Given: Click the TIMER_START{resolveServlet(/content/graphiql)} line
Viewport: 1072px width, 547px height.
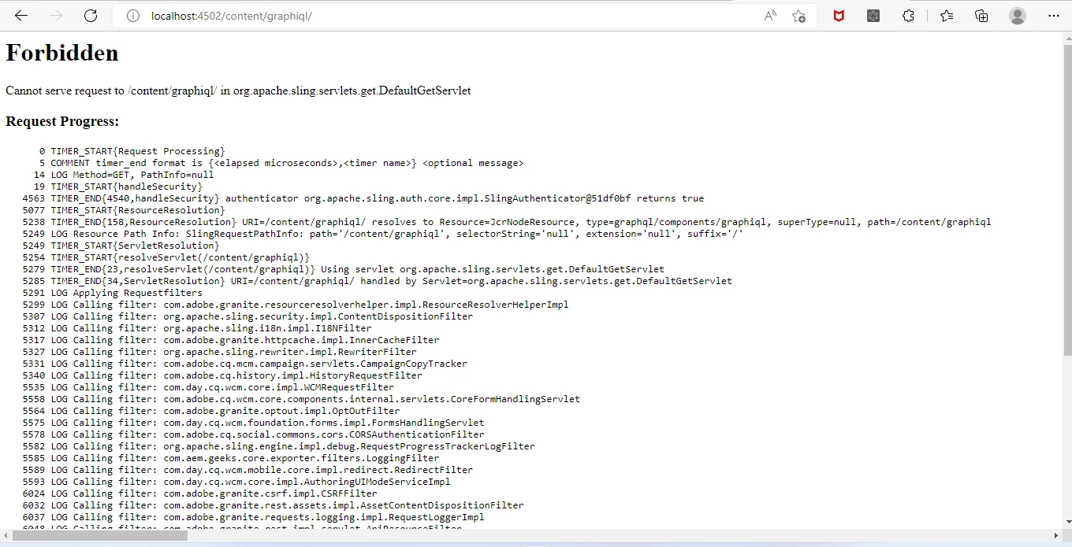Looking at the screenshot, I should [166, 257].
